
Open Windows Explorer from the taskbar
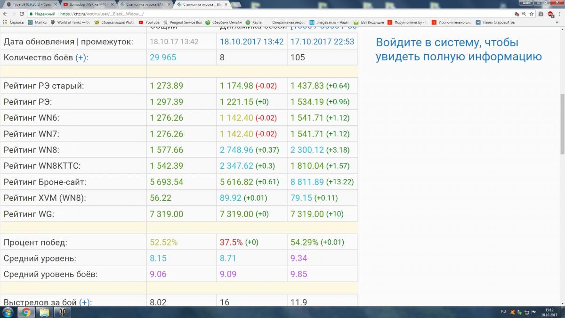(44, 312)
